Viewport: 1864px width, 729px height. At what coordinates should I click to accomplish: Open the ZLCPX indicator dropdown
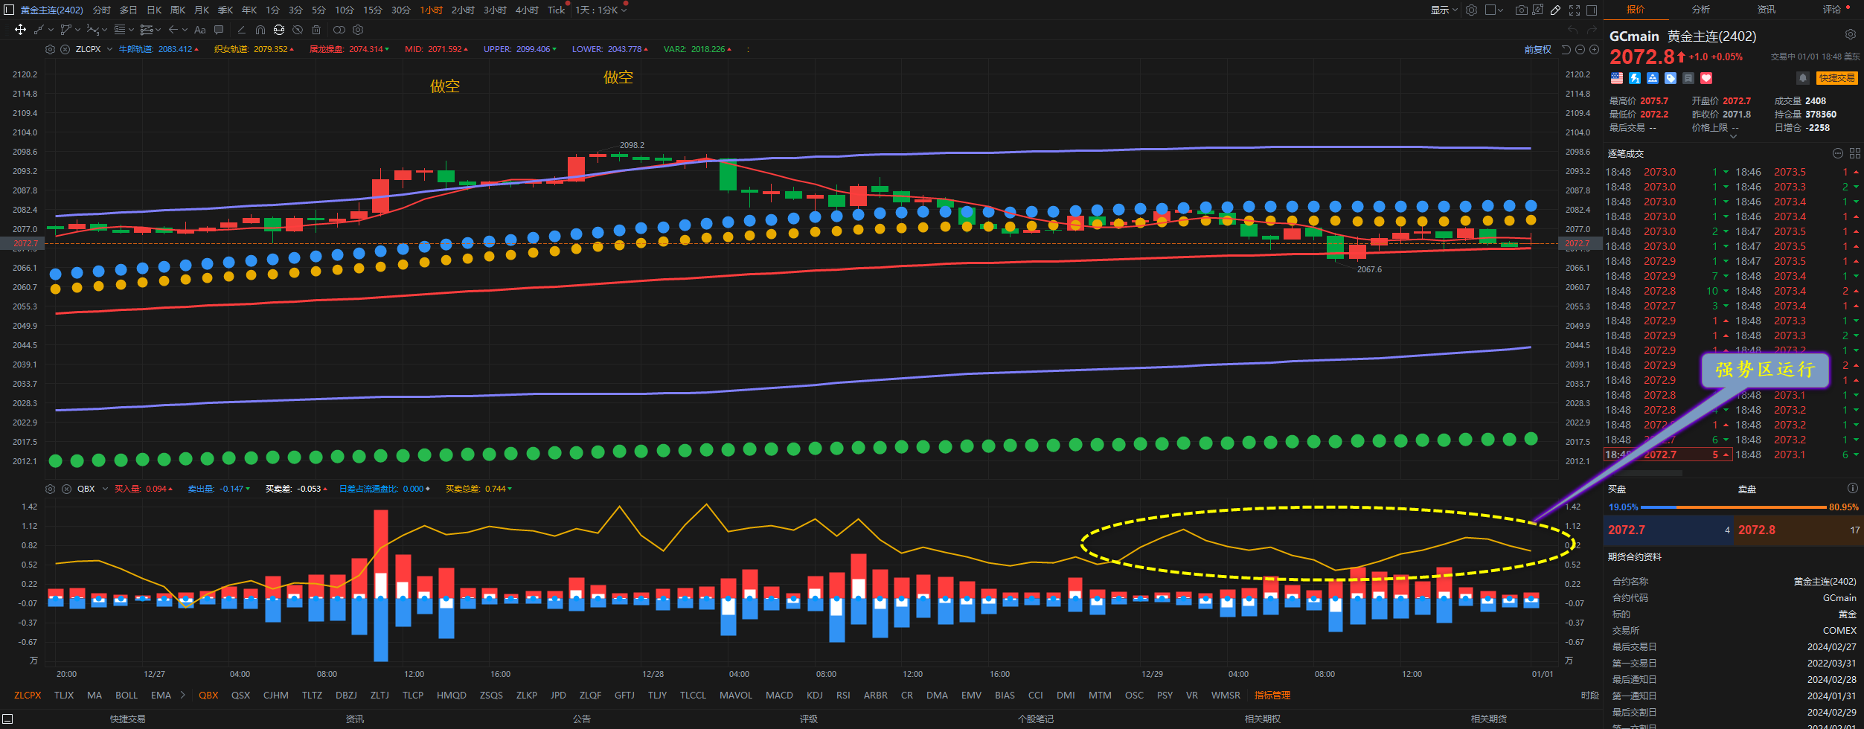(109, 49)
